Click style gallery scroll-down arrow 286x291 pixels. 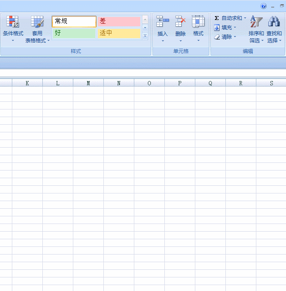click(x=145, y=28)
